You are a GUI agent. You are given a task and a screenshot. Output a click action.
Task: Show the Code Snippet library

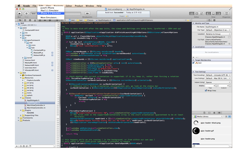[209, 113]
